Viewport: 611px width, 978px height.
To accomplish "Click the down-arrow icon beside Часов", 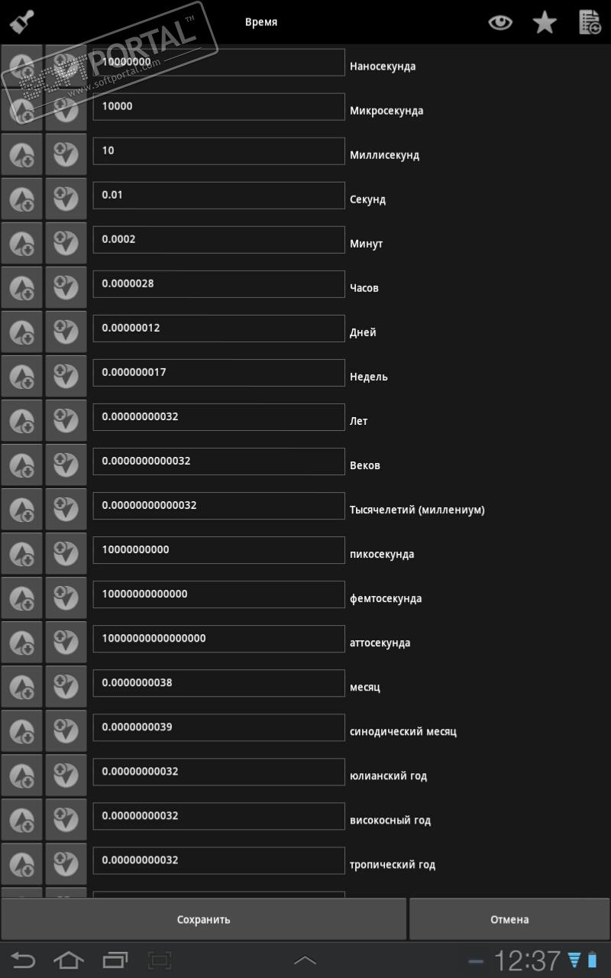I will [66, 288].
